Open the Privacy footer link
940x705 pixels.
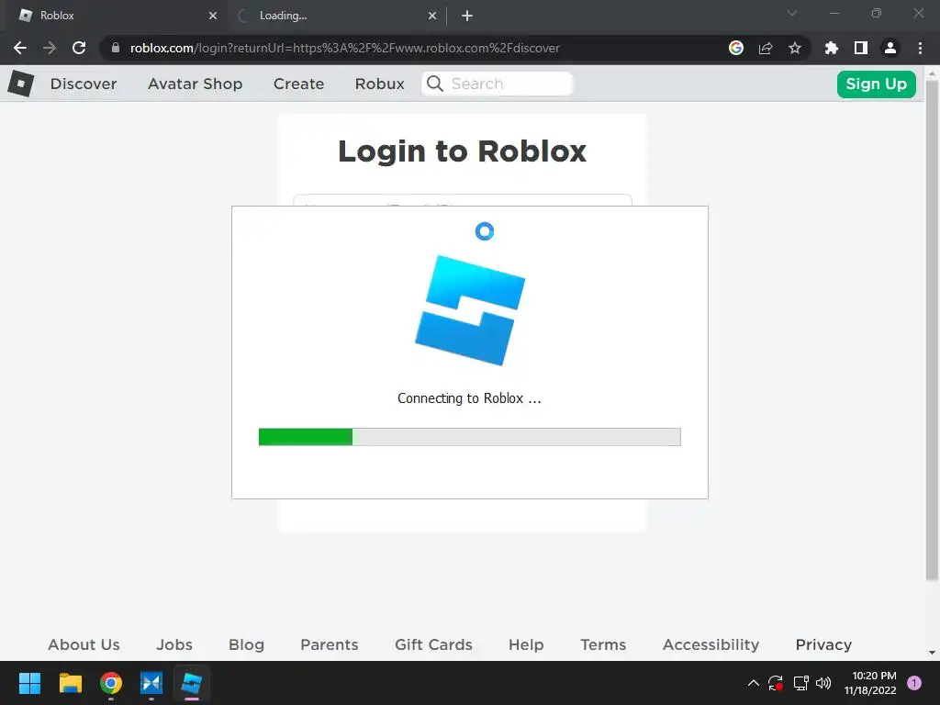click(823, 644)
